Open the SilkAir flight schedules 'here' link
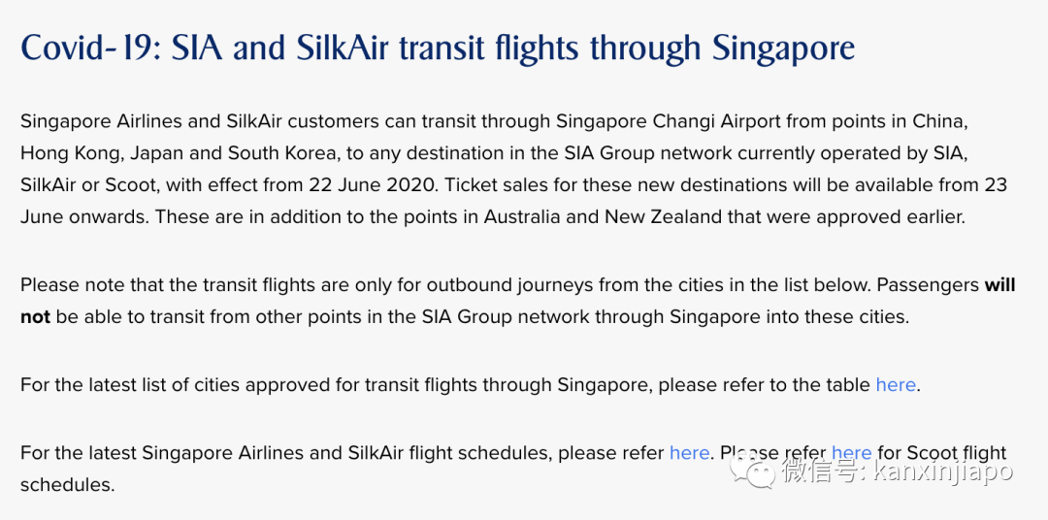1048x520 pixels. [689, 453]
